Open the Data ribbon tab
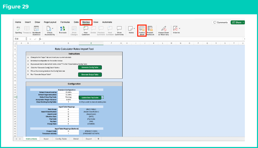This screenshot has width=258, height=148. [x=76, y=22]
